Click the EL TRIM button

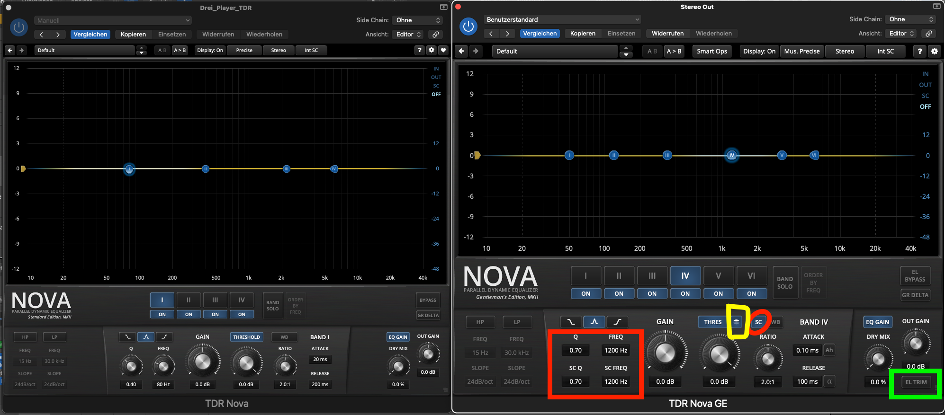916,382
